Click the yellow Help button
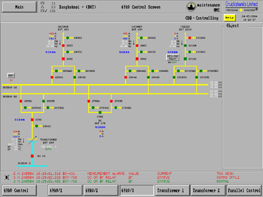 (x=230, y=18)
